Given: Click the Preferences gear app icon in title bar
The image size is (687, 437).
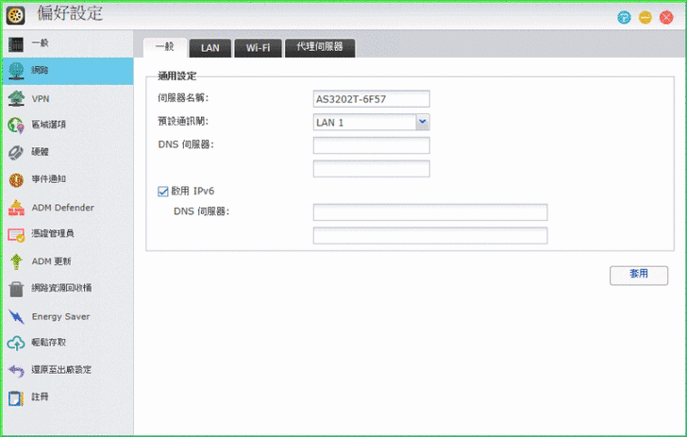Looking at the screenshot, I should tap(15, 15).
